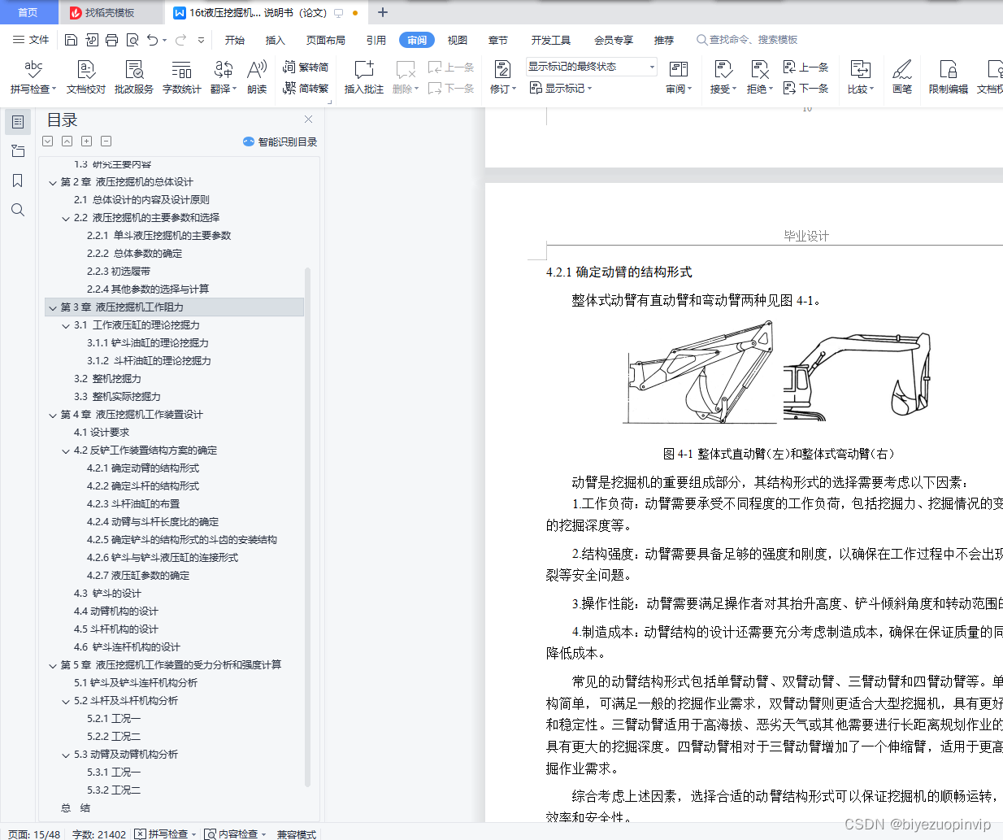Open the bookmark pane in sidebar
The width and height of the screenshot is (1003, 840).
coord(18,181)
